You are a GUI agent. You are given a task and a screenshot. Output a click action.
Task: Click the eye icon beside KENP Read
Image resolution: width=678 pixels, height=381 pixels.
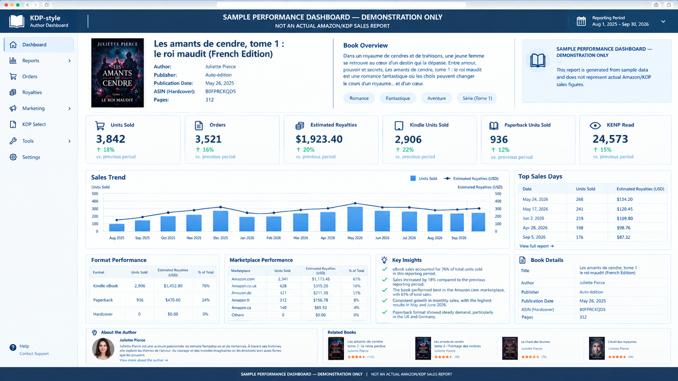pos(595,126)
